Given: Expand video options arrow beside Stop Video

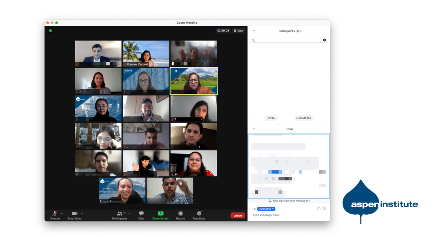Looking at the screenshot, I should click(x=82, y=214).
